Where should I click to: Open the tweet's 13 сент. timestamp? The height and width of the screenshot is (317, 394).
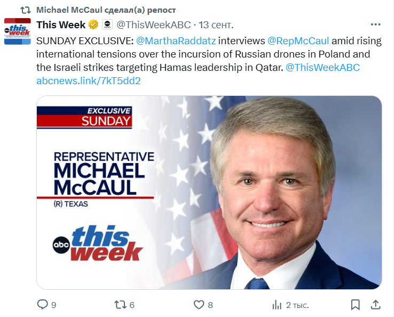[216, 25]
